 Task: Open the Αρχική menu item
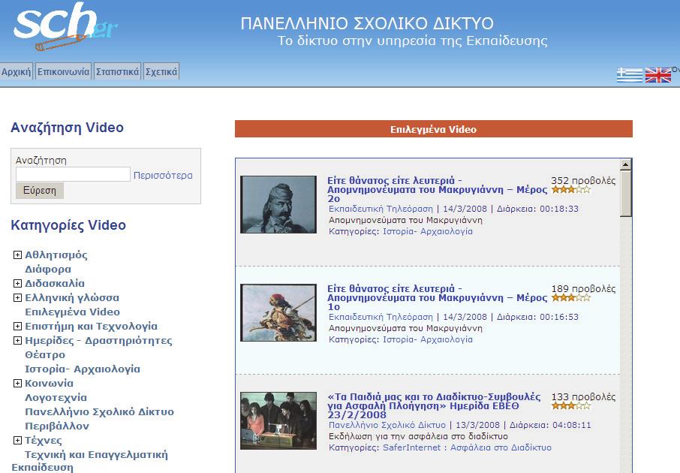[x=16, y=71]
